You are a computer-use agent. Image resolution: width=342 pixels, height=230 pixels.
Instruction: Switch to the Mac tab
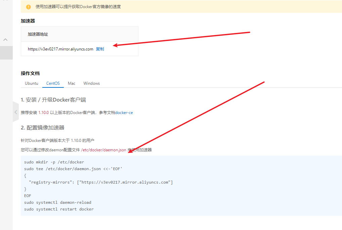pyautogui.click(x=71, y=83)
